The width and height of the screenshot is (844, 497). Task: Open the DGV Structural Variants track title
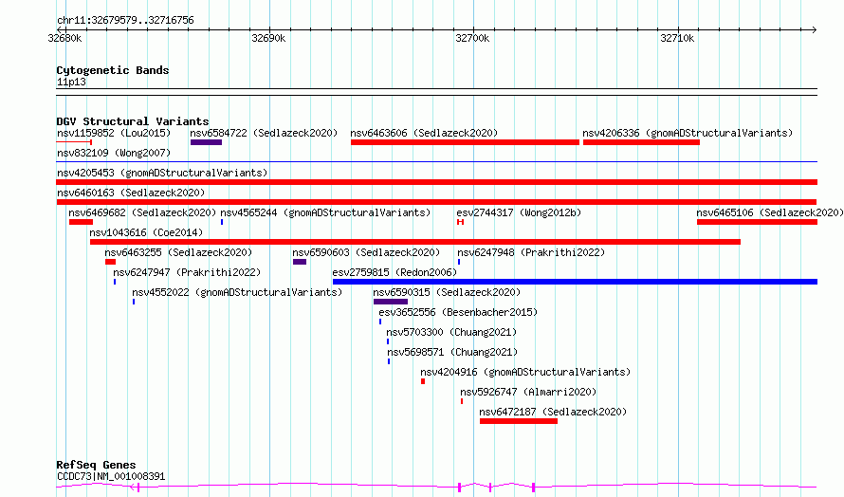[x=133, y=121]
